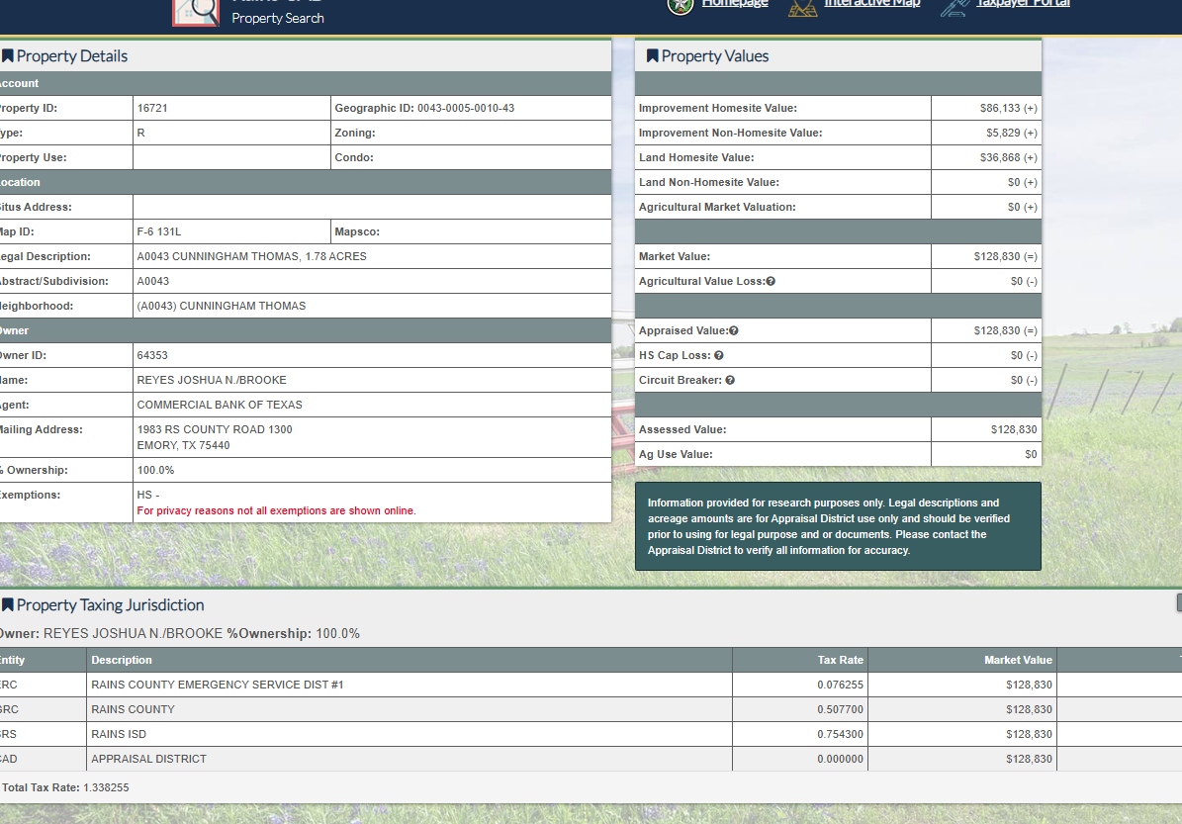1182x824 pixels.
Task: Click bookmark icon beside Property Taxing Jurisdiction
Action: tap(7, 605)
